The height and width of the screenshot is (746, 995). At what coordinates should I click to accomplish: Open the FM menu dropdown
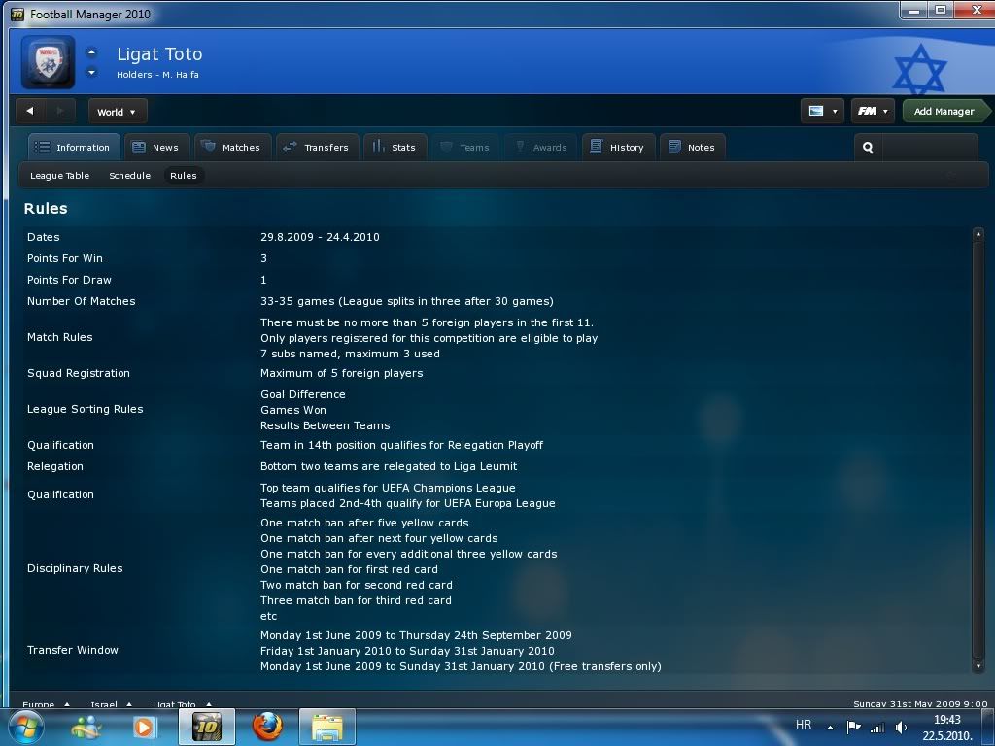click(873, 112)
